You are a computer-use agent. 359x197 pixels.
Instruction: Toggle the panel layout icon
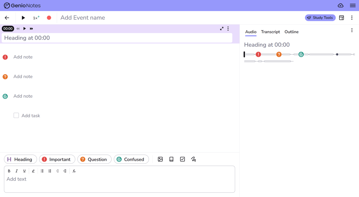pyautogui.click(x=341, y=18)
